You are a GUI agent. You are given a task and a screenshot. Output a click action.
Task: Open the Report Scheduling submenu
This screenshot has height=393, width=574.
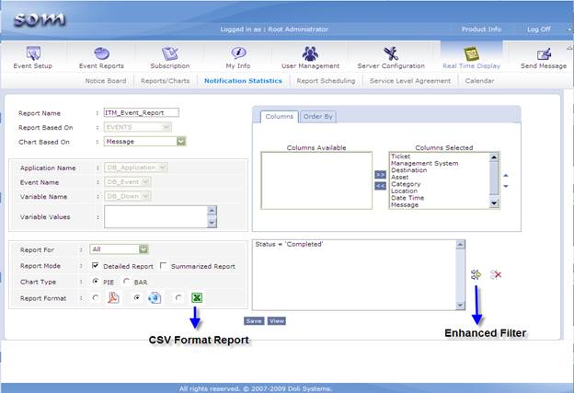pos(326,81)
